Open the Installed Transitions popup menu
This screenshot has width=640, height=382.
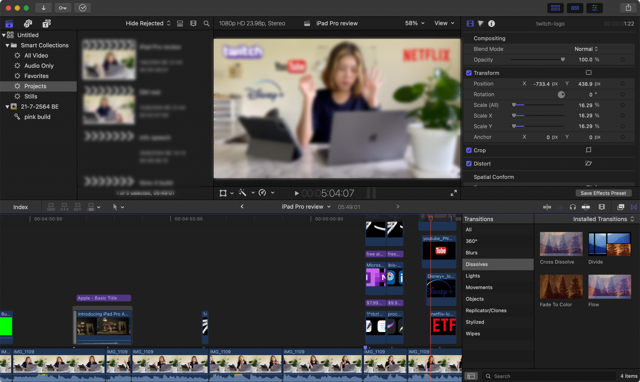coord(603,219)
